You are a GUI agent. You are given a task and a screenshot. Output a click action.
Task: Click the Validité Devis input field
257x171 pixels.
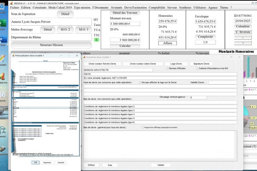(223, 82)
